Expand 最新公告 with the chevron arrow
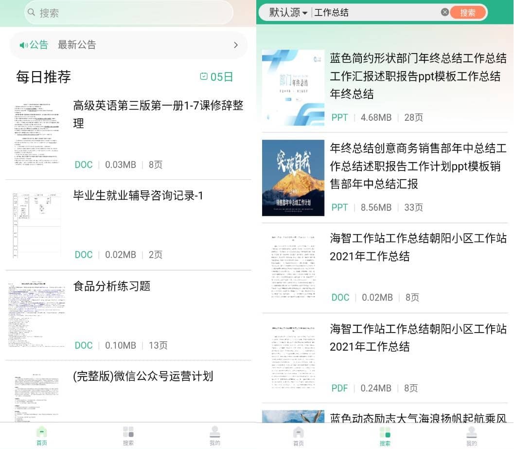The width and height of the screenshot is (514, 449). 236,45
